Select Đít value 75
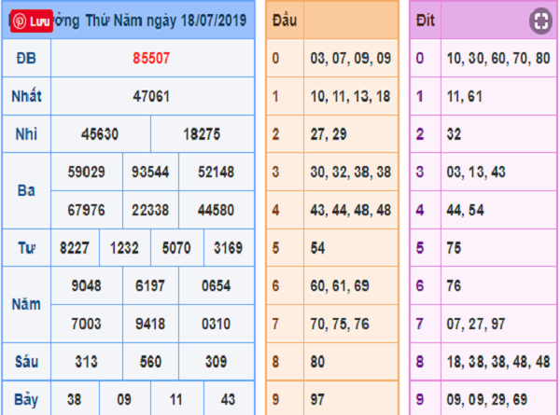Image resolution: width=560 pixels, height=415 pixels. (x=454, y=248)
